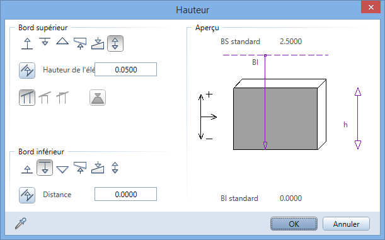Click reference icon next to Distance
385x240 pixels.
27,195
